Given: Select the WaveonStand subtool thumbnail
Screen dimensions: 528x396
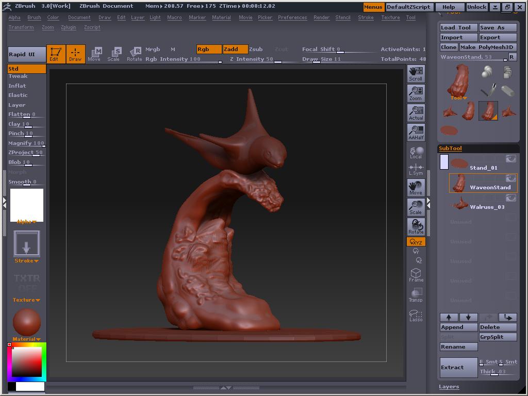Looking at the screenshot, I should (x=459, y=184).
